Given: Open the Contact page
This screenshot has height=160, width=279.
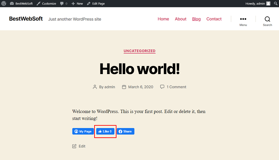Looking at the screenshot, I should [x=214, y=19].
